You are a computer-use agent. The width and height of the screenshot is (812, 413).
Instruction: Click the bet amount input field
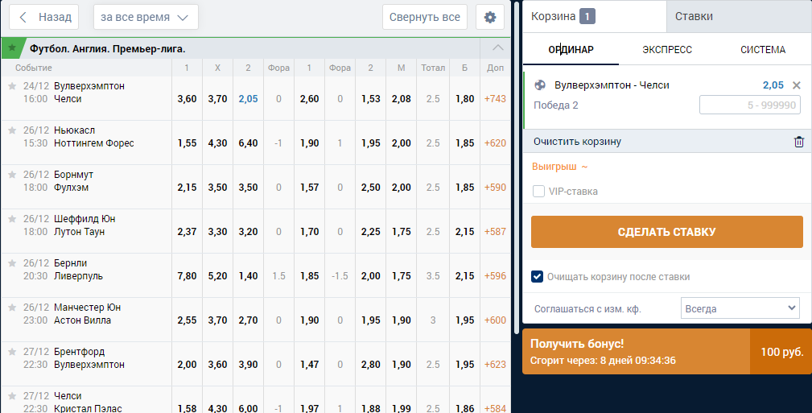750,105
